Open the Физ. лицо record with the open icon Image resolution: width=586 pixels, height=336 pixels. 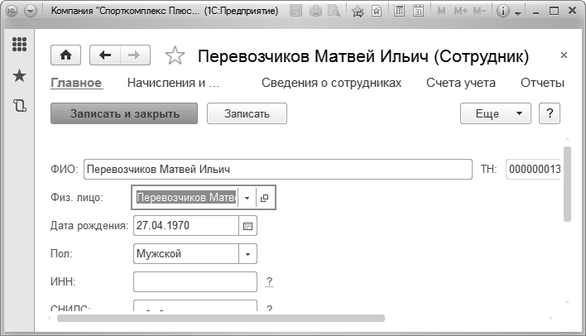click(265, 198)
